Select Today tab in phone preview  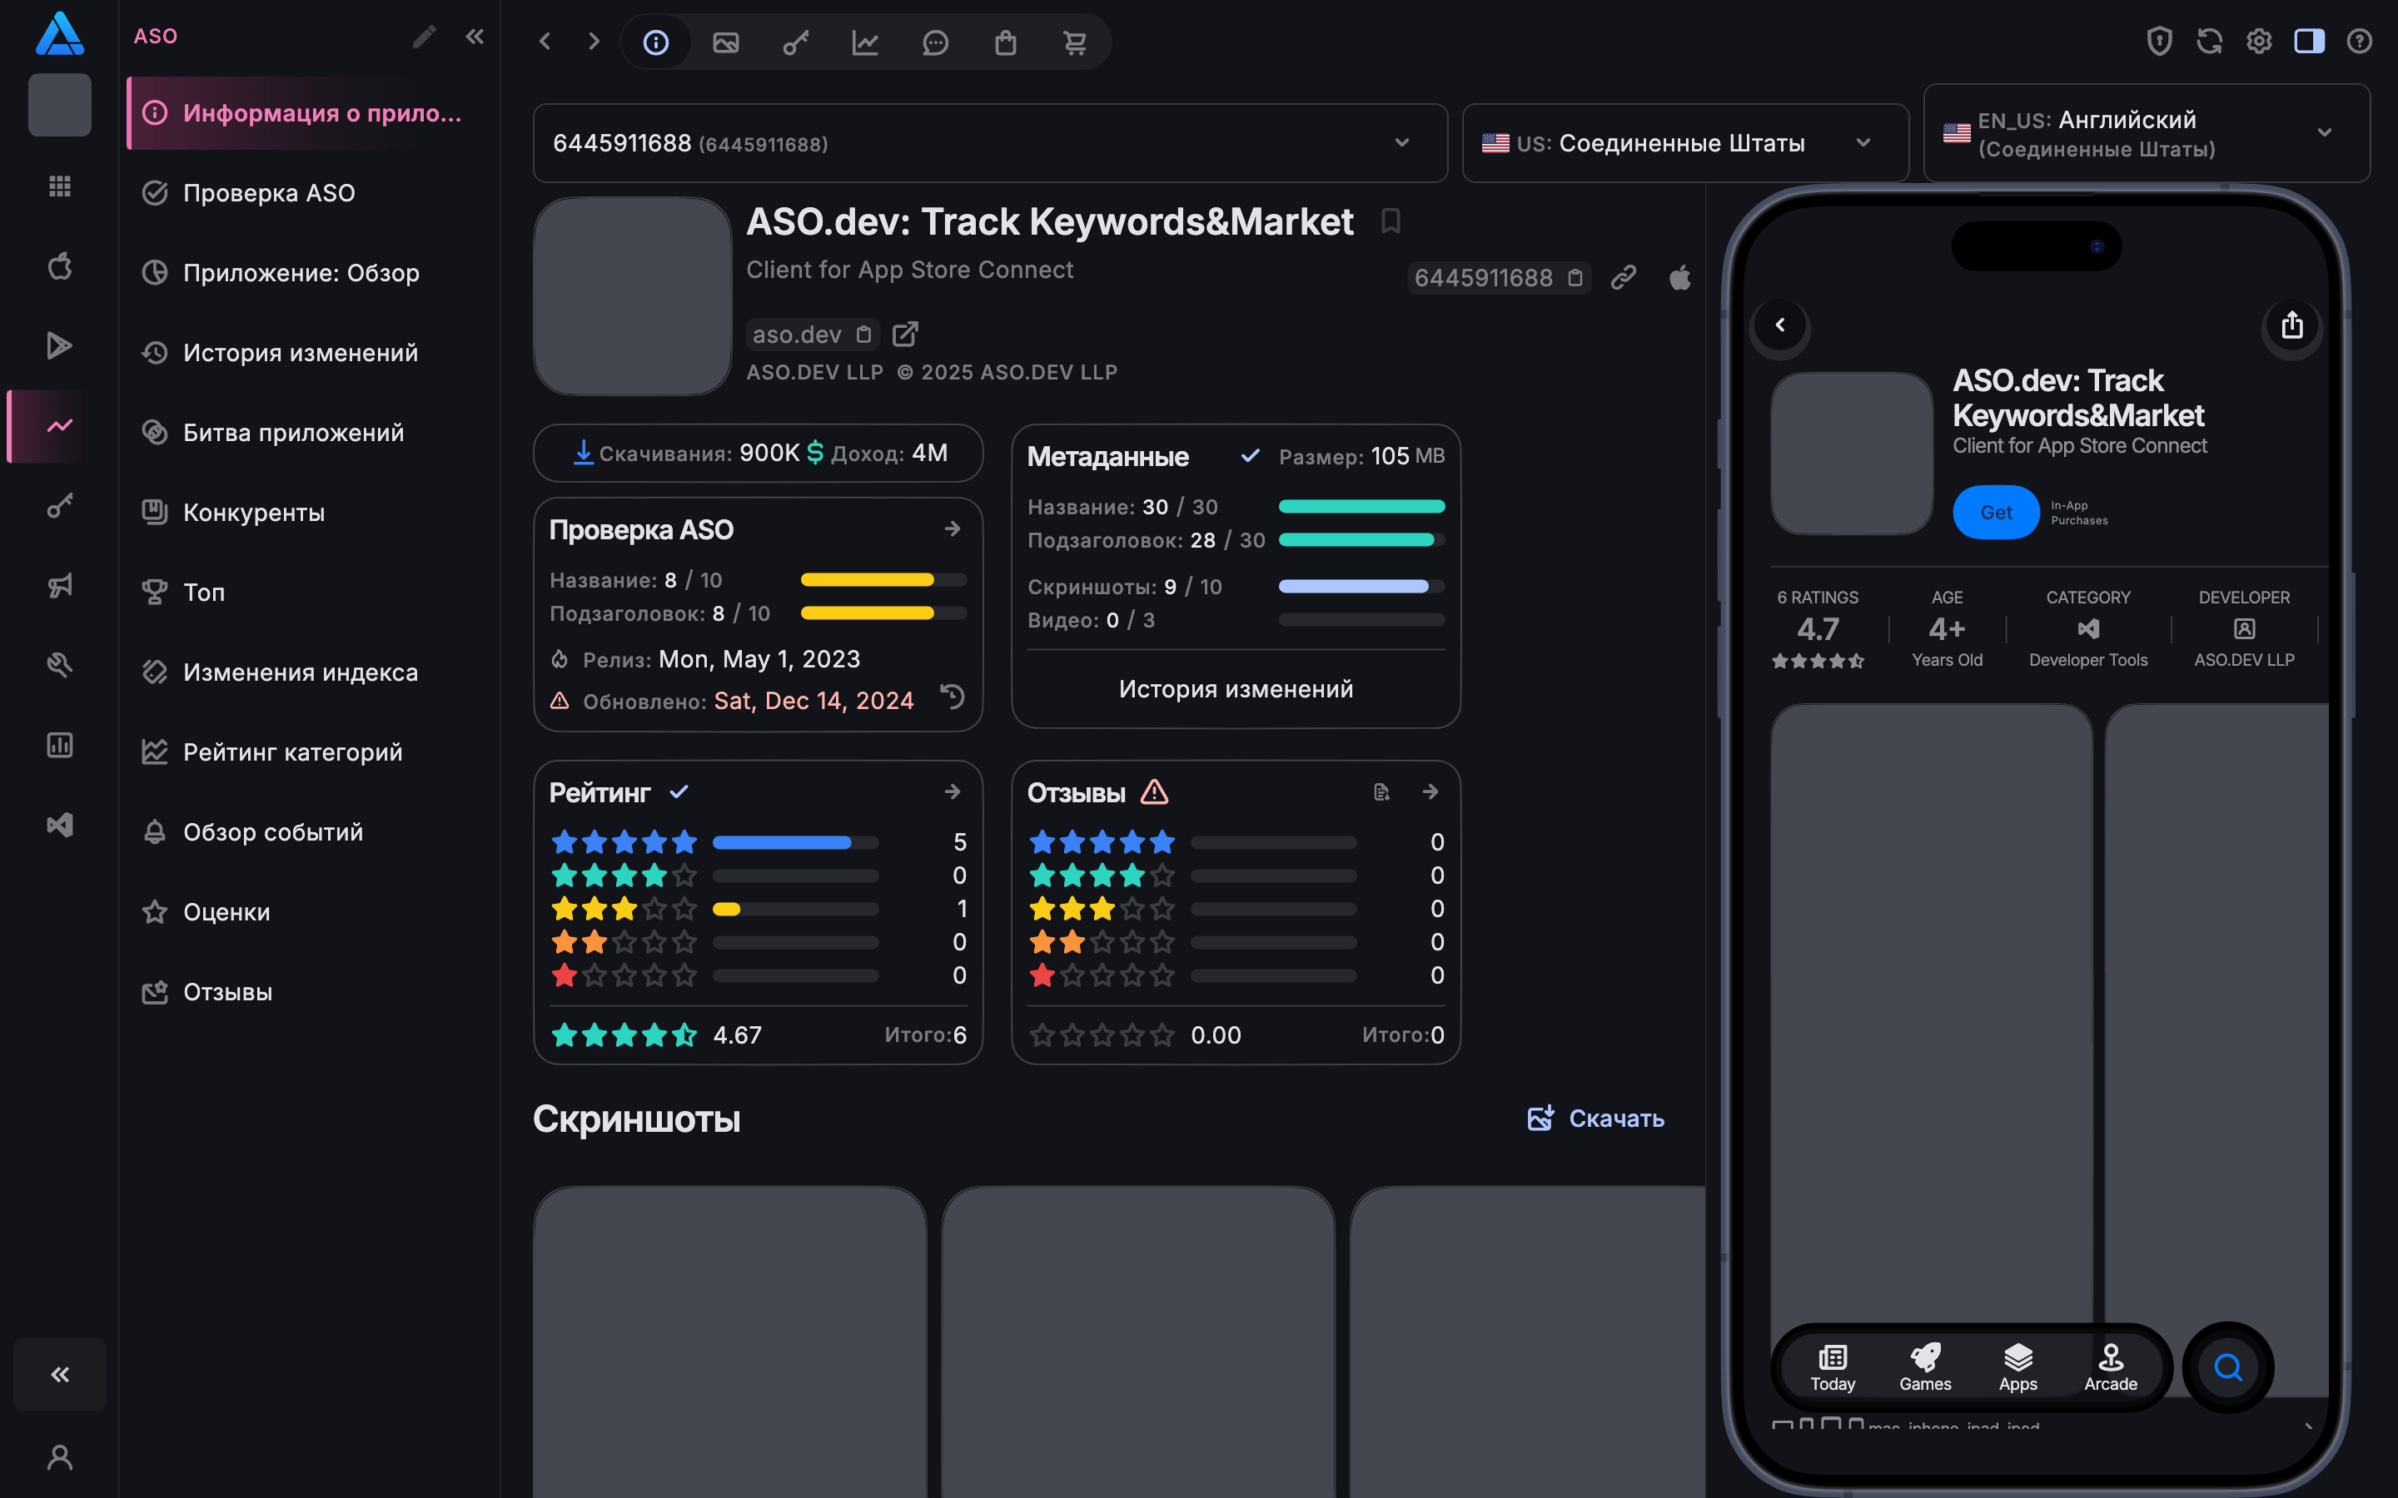click(1832, 1367)
